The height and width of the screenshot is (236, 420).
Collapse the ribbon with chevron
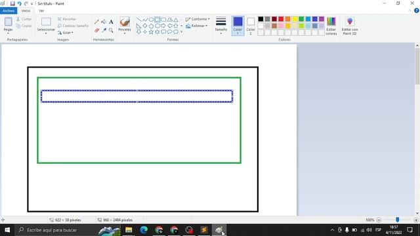tap(409, 10)
